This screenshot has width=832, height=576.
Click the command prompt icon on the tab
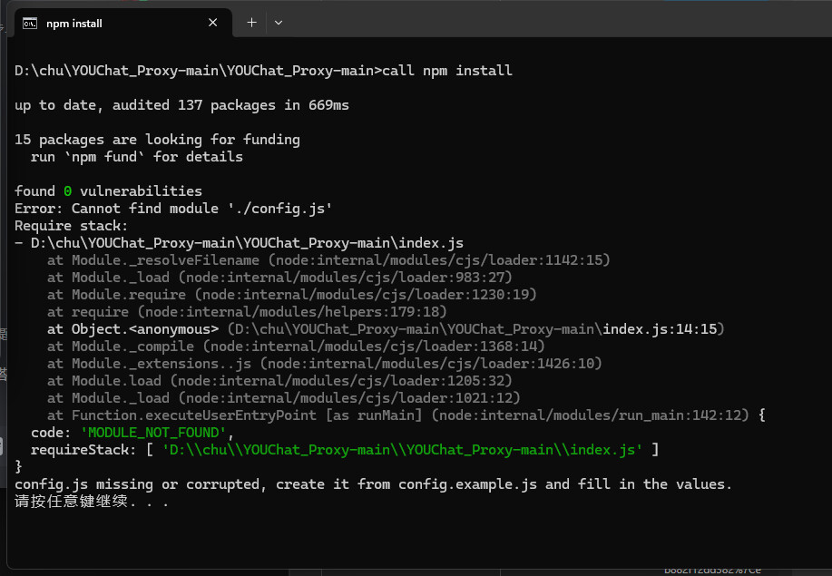point(30,23)
